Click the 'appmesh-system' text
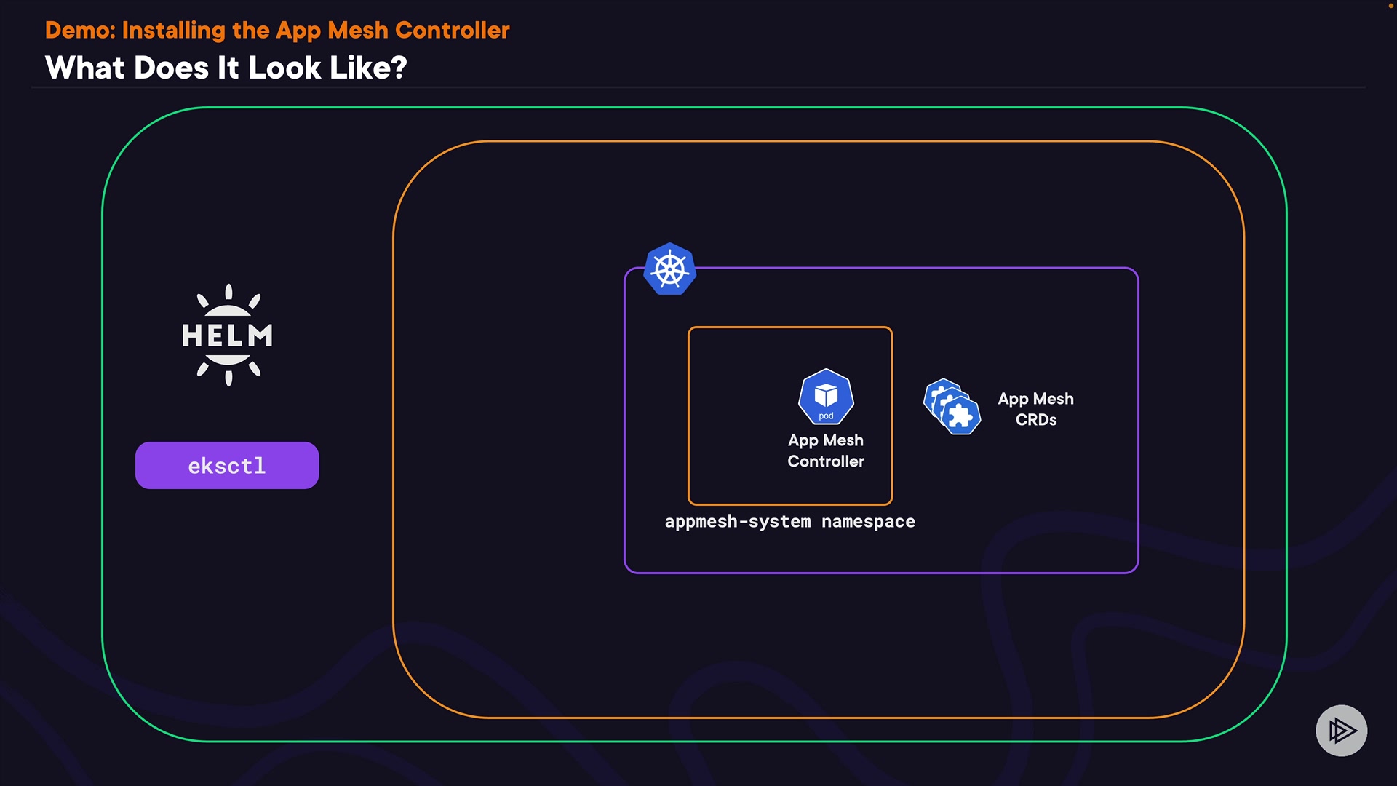This screenshot has width=1397, height=786. tap(737, 522)
